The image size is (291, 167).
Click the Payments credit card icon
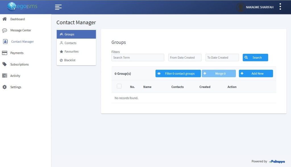pos(5,53)
